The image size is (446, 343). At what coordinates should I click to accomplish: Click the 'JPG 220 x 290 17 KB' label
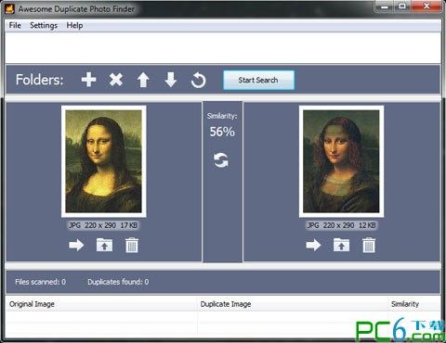(x=103, y=225)
